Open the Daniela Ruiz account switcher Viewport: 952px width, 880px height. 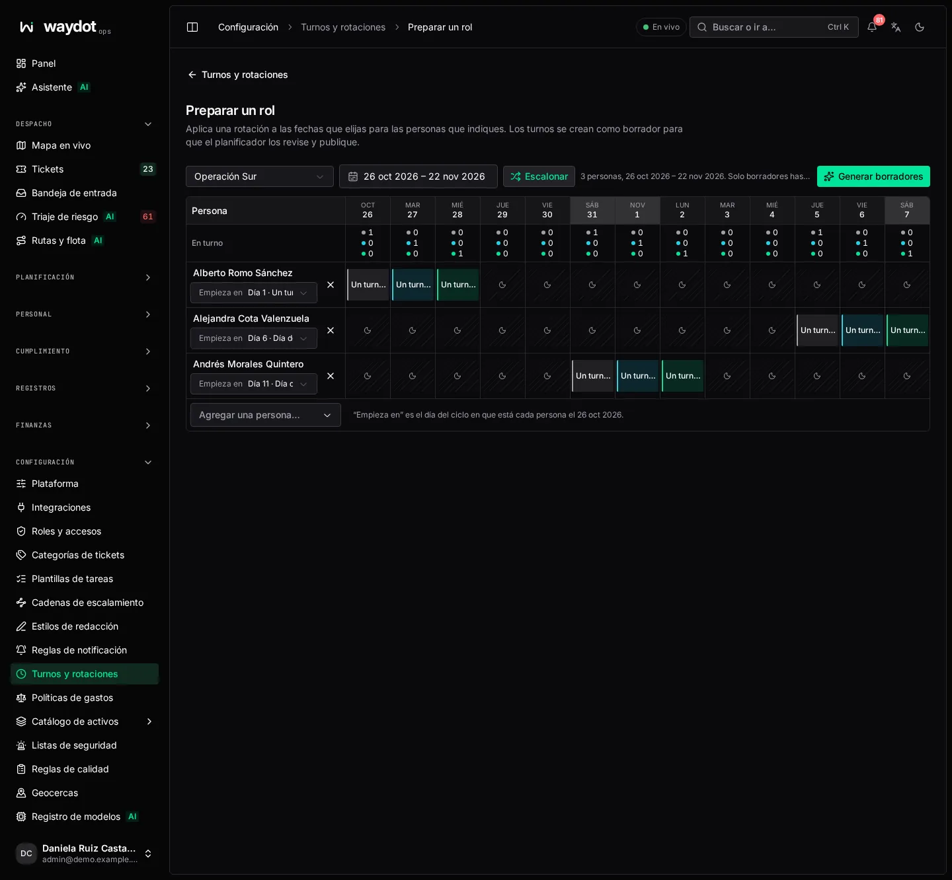click(x=85, y=854)
